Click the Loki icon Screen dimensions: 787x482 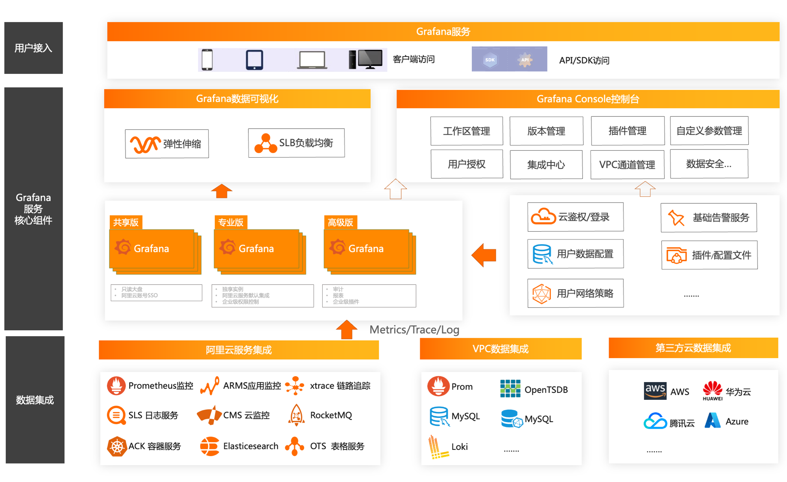(438, 447)
